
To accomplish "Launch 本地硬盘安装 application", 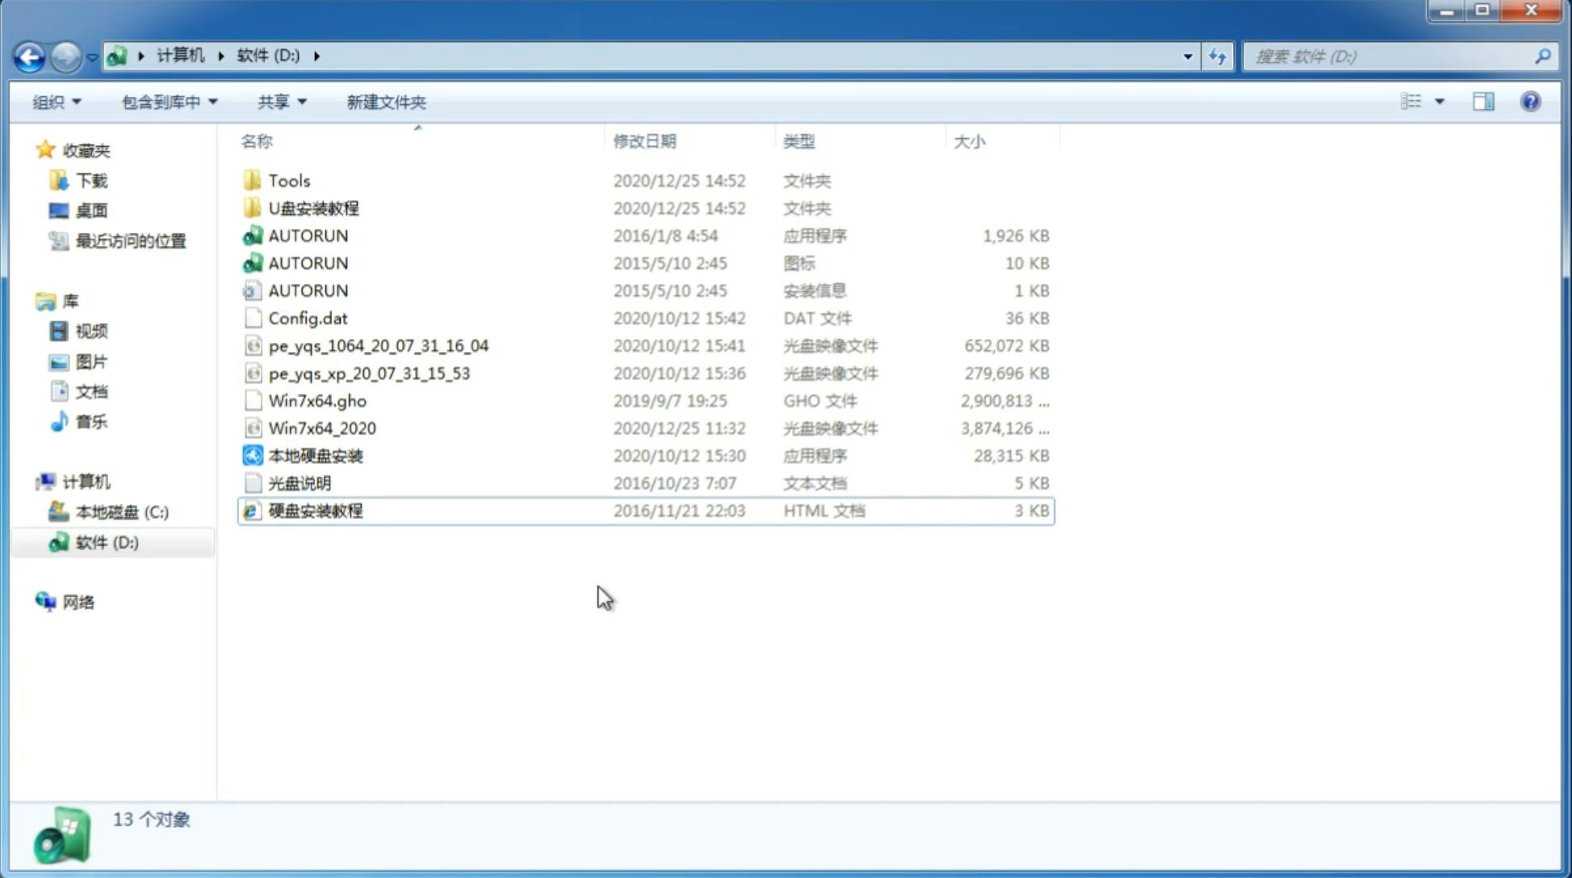I will 315,455.
